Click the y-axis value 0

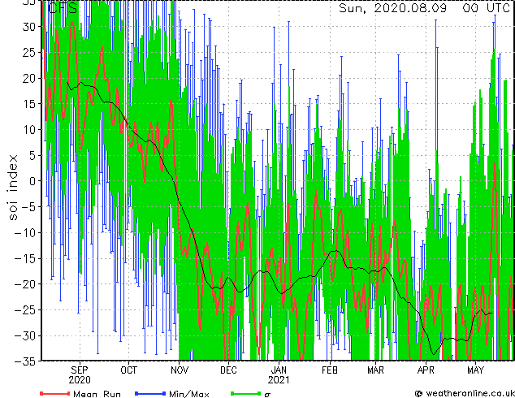32,181
